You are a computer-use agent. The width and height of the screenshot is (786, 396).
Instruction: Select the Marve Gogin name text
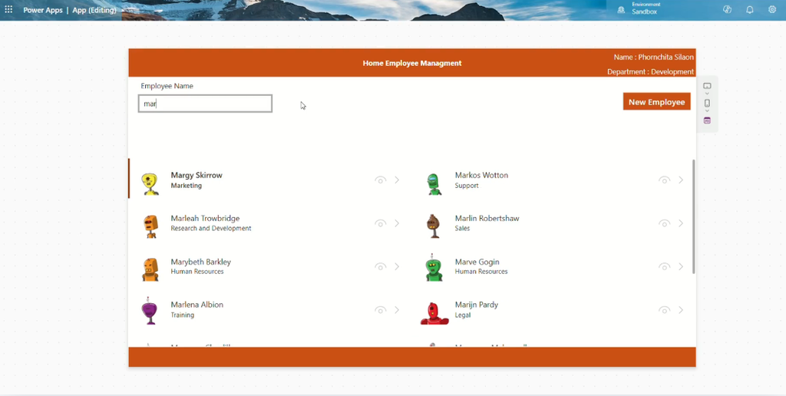point(477,262)
